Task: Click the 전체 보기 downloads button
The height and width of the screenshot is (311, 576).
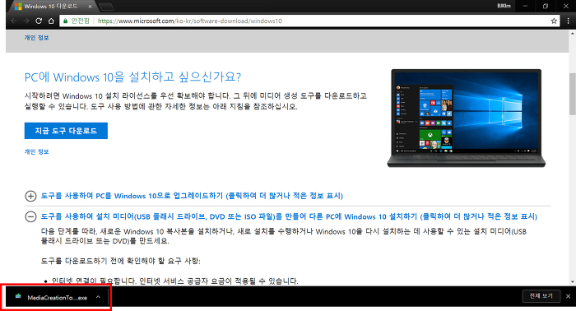Action: coord(541,296)
